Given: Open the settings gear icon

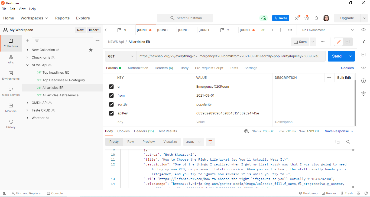Looking at the screenshot, I should (307, 18).
